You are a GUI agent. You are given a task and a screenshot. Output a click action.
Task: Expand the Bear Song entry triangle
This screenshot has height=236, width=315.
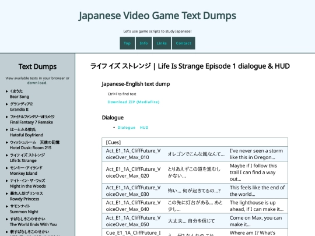tap(7, 91)
